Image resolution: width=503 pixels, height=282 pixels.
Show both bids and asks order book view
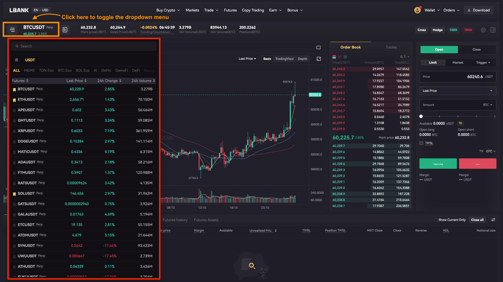(x=334, y=57)
